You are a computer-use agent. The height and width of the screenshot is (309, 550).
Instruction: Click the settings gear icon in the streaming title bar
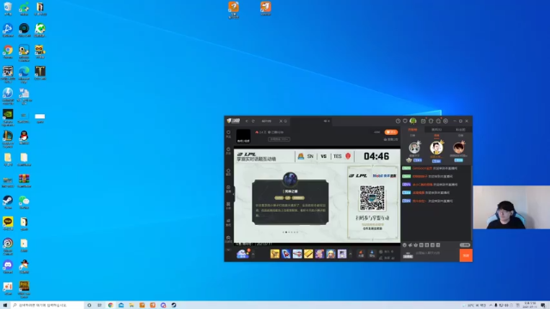pos(445,121)
